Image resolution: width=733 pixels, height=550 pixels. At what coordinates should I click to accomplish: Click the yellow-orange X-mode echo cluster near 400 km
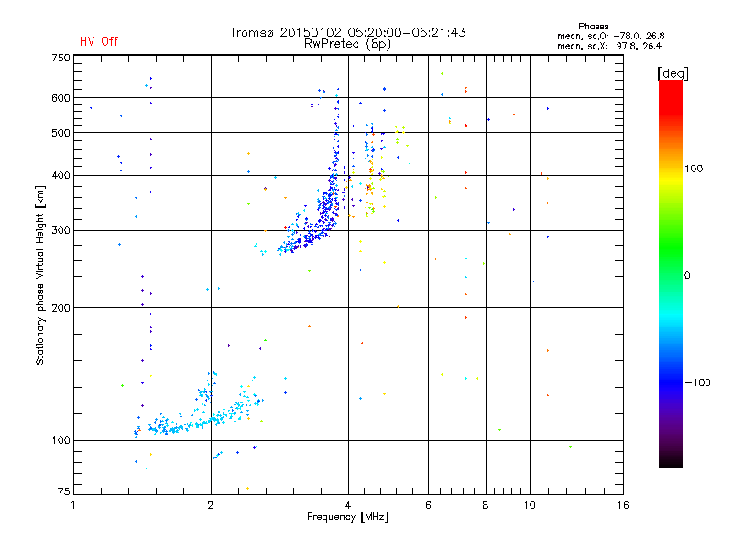point(370,187)
